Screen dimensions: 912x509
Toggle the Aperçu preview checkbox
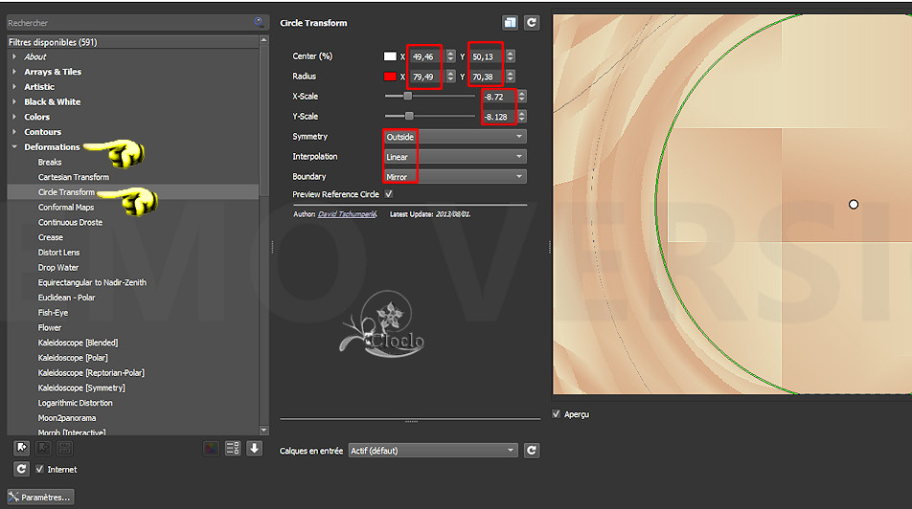[x=558, y=414]
